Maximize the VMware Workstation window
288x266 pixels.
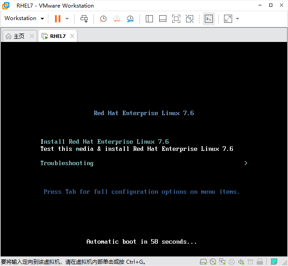click(271, 5)
